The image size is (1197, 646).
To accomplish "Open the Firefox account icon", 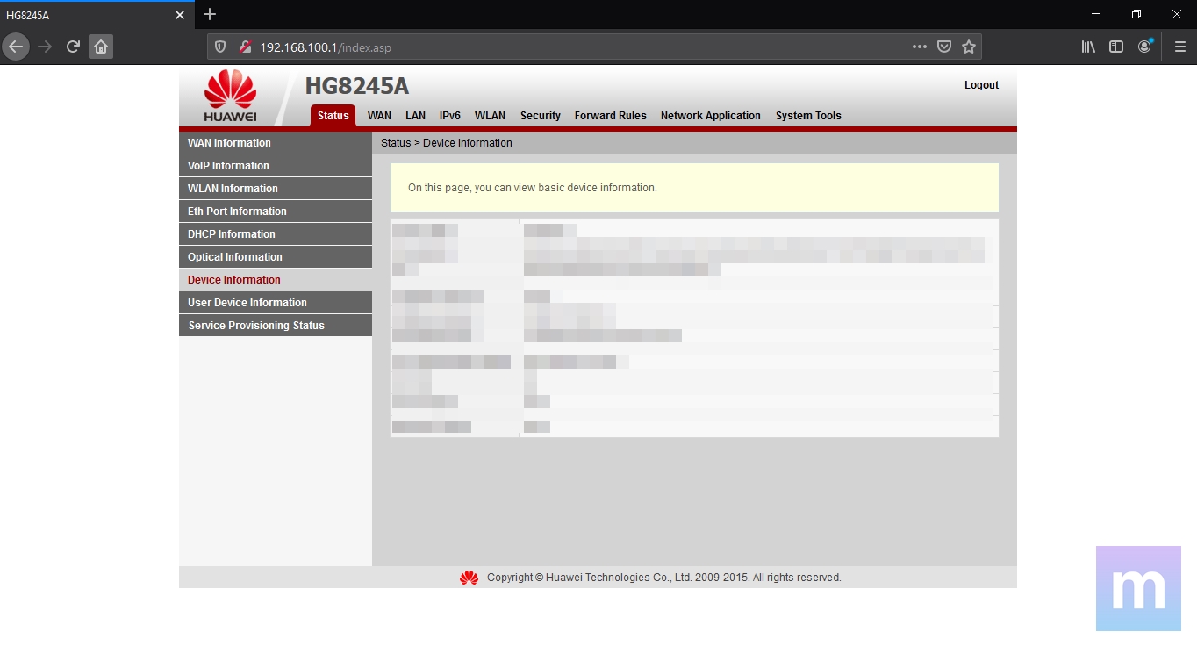I will click(x=1145, y=47).
